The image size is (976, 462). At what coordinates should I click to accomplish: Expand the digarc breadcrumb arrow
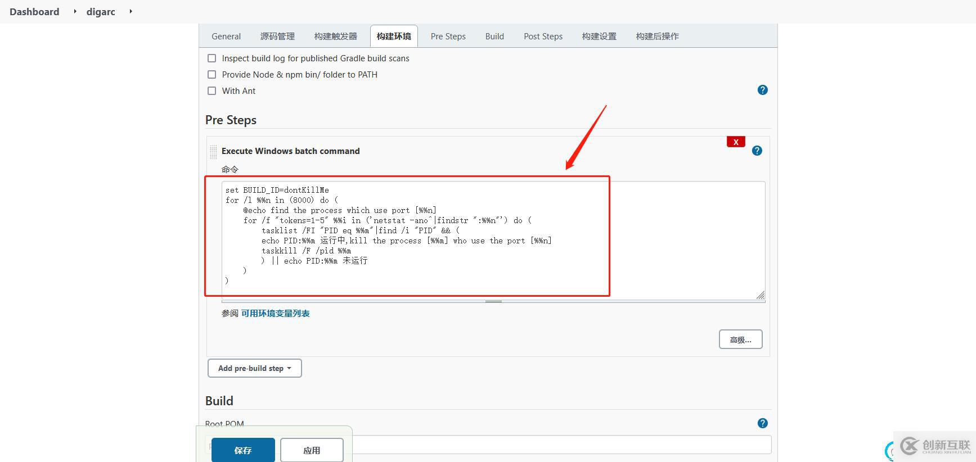pos(131,11)
